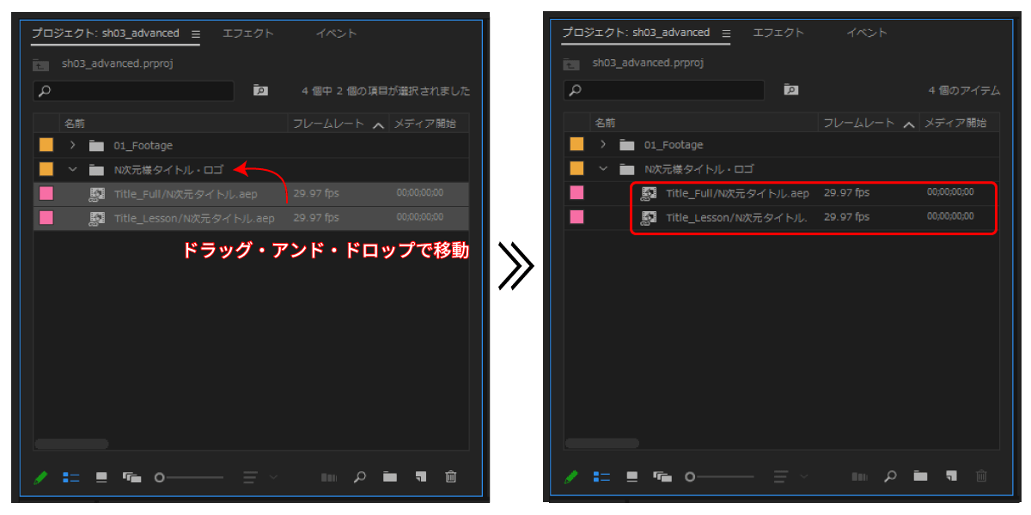Click Automate to Sequence in right panel
The height and width of the screenshot is (515, 1031).
860,476
